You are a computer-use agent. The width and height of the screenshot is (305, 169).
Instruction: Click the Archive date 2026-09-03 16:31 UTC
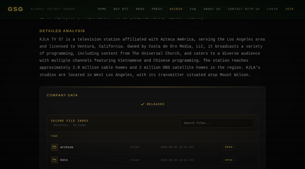[177, 147]
